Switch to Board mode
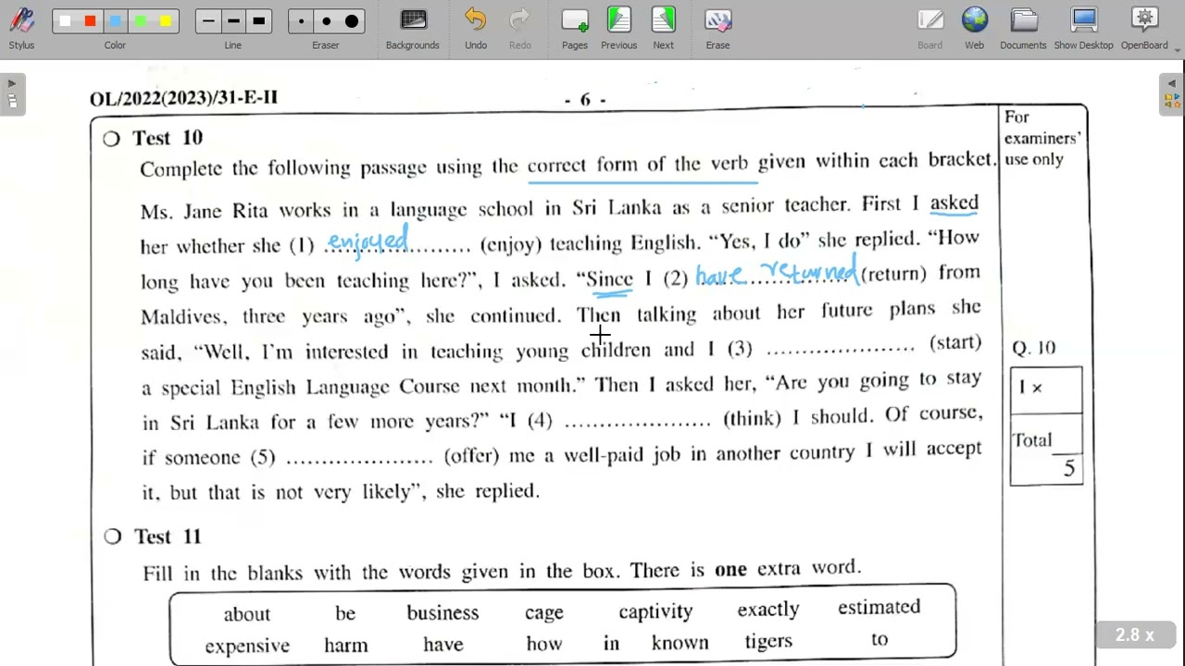The width and height of the screenshot is (1185, 666). click(930, 29)
